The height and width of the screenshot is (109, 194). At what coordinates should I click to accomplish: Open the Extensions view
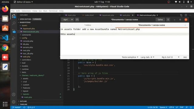click(x=14, y=46)
